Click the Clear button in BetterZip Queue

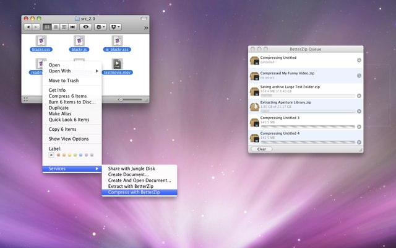(x=261, y=149)
